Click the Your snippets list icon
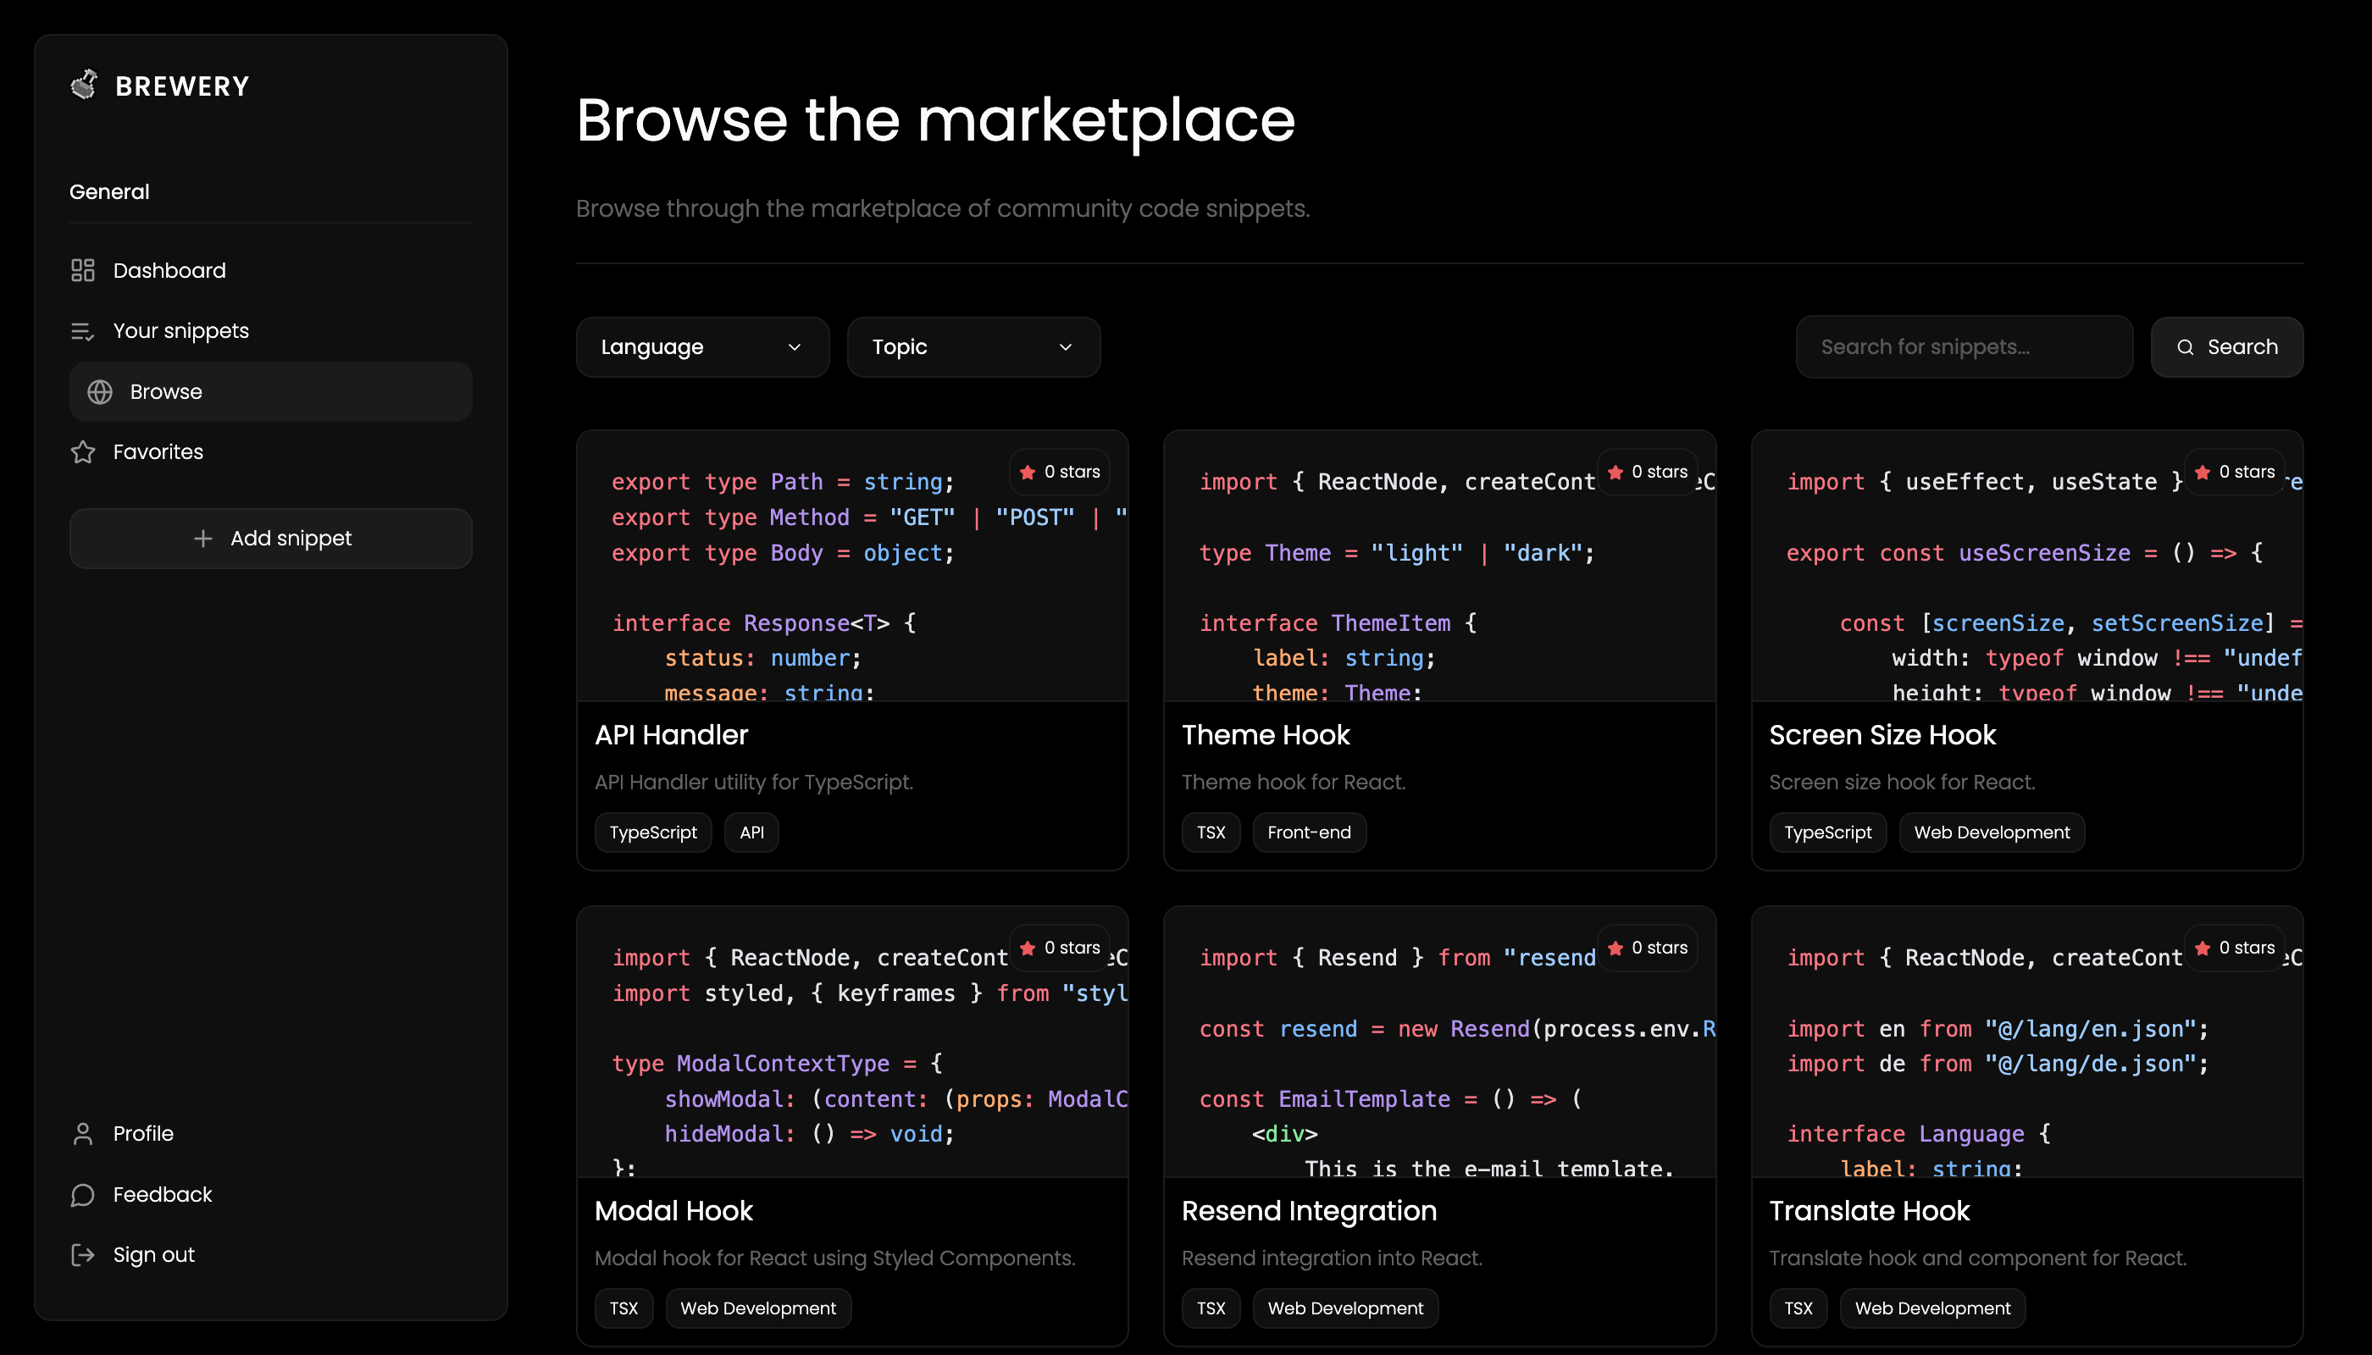Image resolution: width=2372 pixels, height=1355 pixels. click(x=83, y=330)
